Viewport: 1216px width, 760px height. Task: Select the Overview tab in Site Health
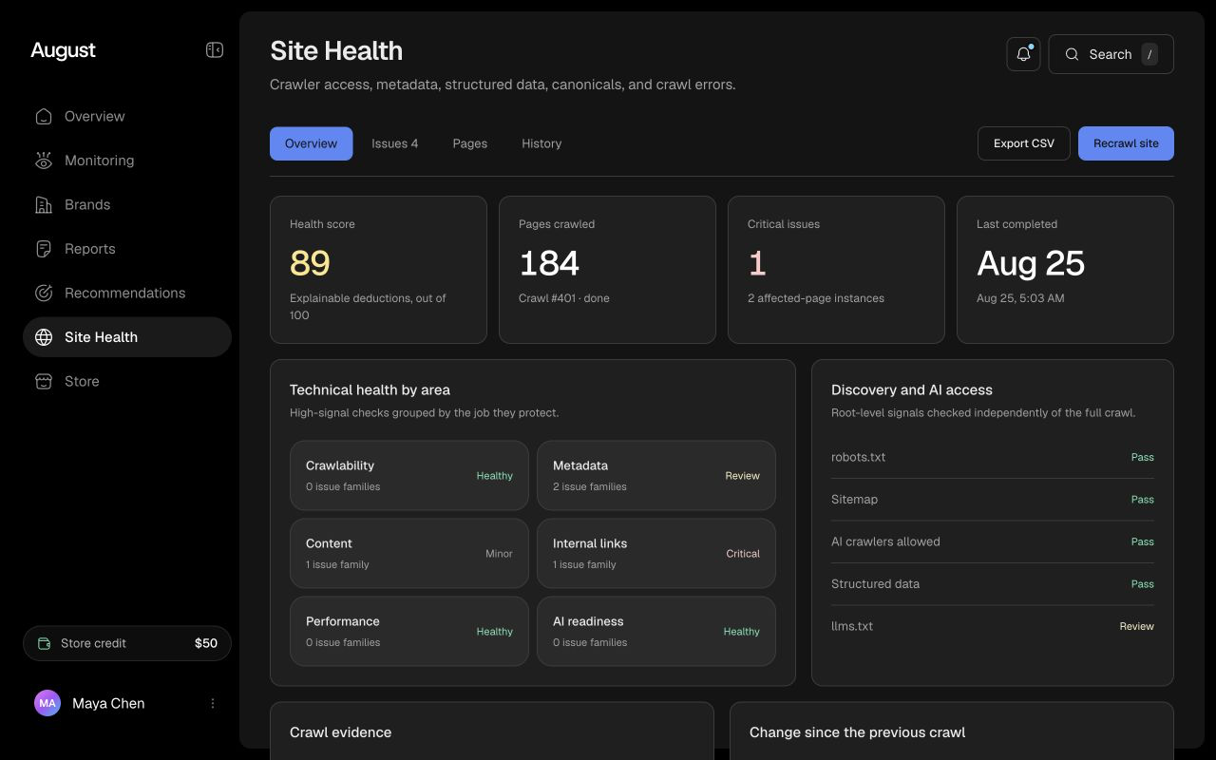311,143
